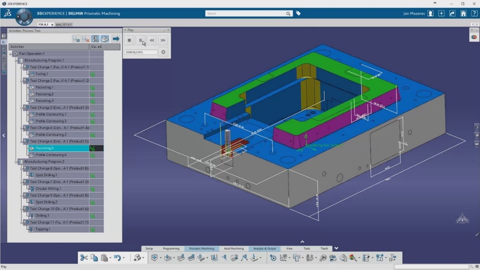
Task: Click the 3DEXPERIENCE compass
Action: click(24, 17)
